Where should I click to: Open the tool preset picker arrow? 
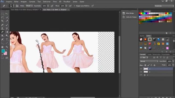click(x=7, y=6)
